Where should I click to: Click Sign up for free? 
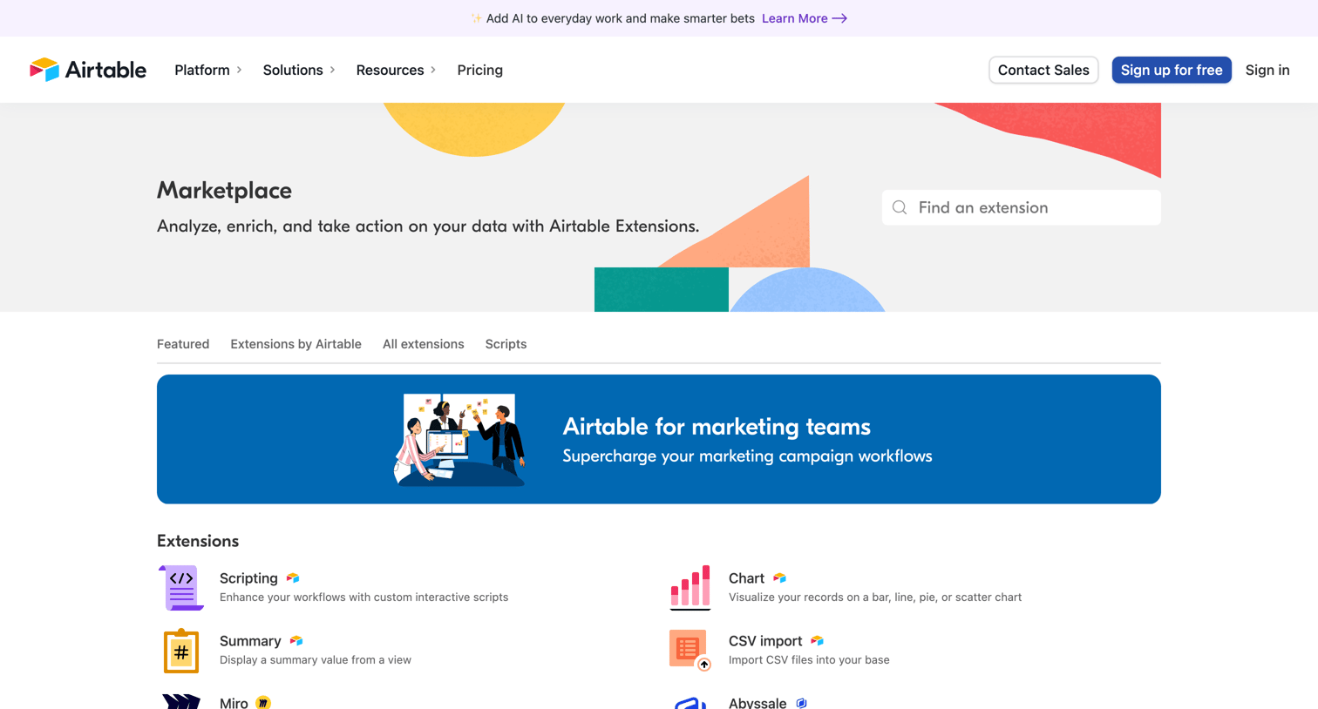point(1172,70)
